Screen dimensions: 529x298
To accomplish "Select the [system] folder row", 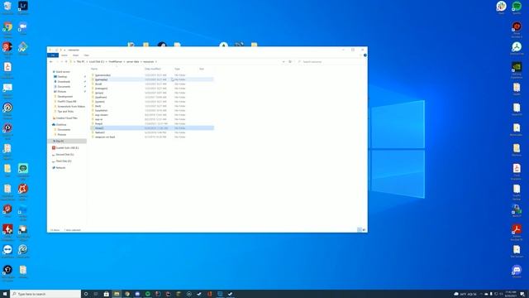I will click(152, 102).
